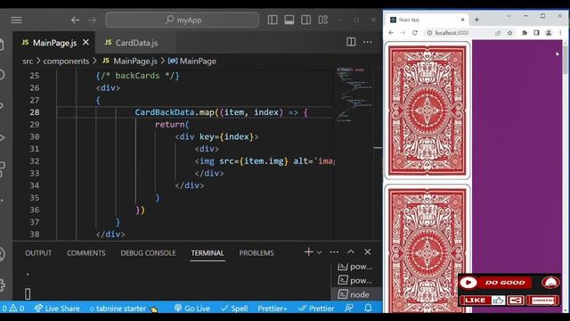Viewport: 570px width, 321px height.
Task: Split the editor to the right
Action: (x=351, y=42)
